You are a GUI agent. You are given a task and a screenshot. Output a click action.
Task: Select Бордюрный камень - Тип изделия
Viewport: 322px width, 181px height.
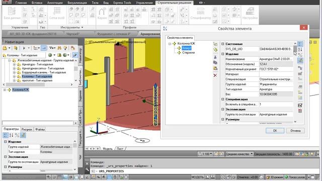[44, 72]
